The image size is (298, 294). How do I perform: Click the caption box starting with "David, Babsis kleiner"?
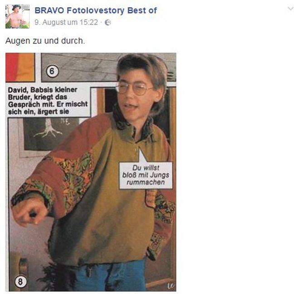(x=48, y=101)
